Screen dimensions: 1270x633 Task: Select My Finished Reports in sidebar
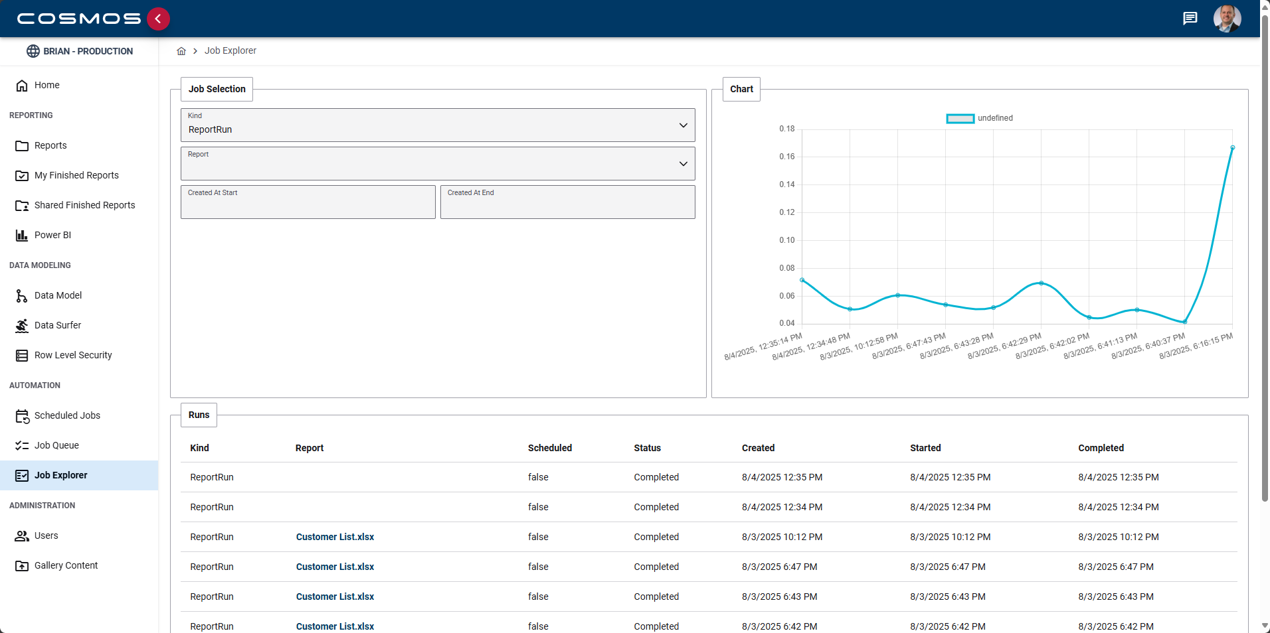pyautogui.click(x=76, y=175)
